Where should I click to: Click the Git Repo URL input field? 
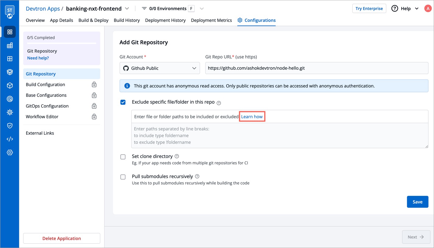[317, 68]
